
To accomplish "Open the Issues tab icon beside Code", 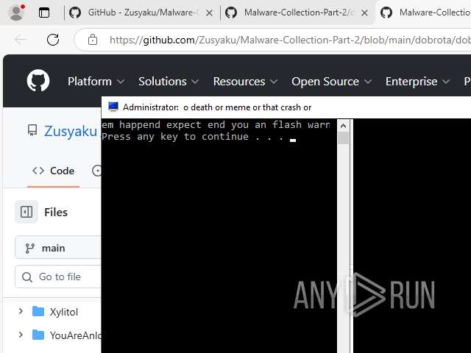I will coord(96,171).
